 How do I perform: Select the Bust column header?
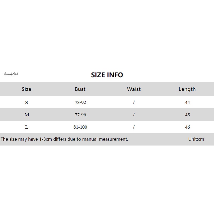click(80, 89)
